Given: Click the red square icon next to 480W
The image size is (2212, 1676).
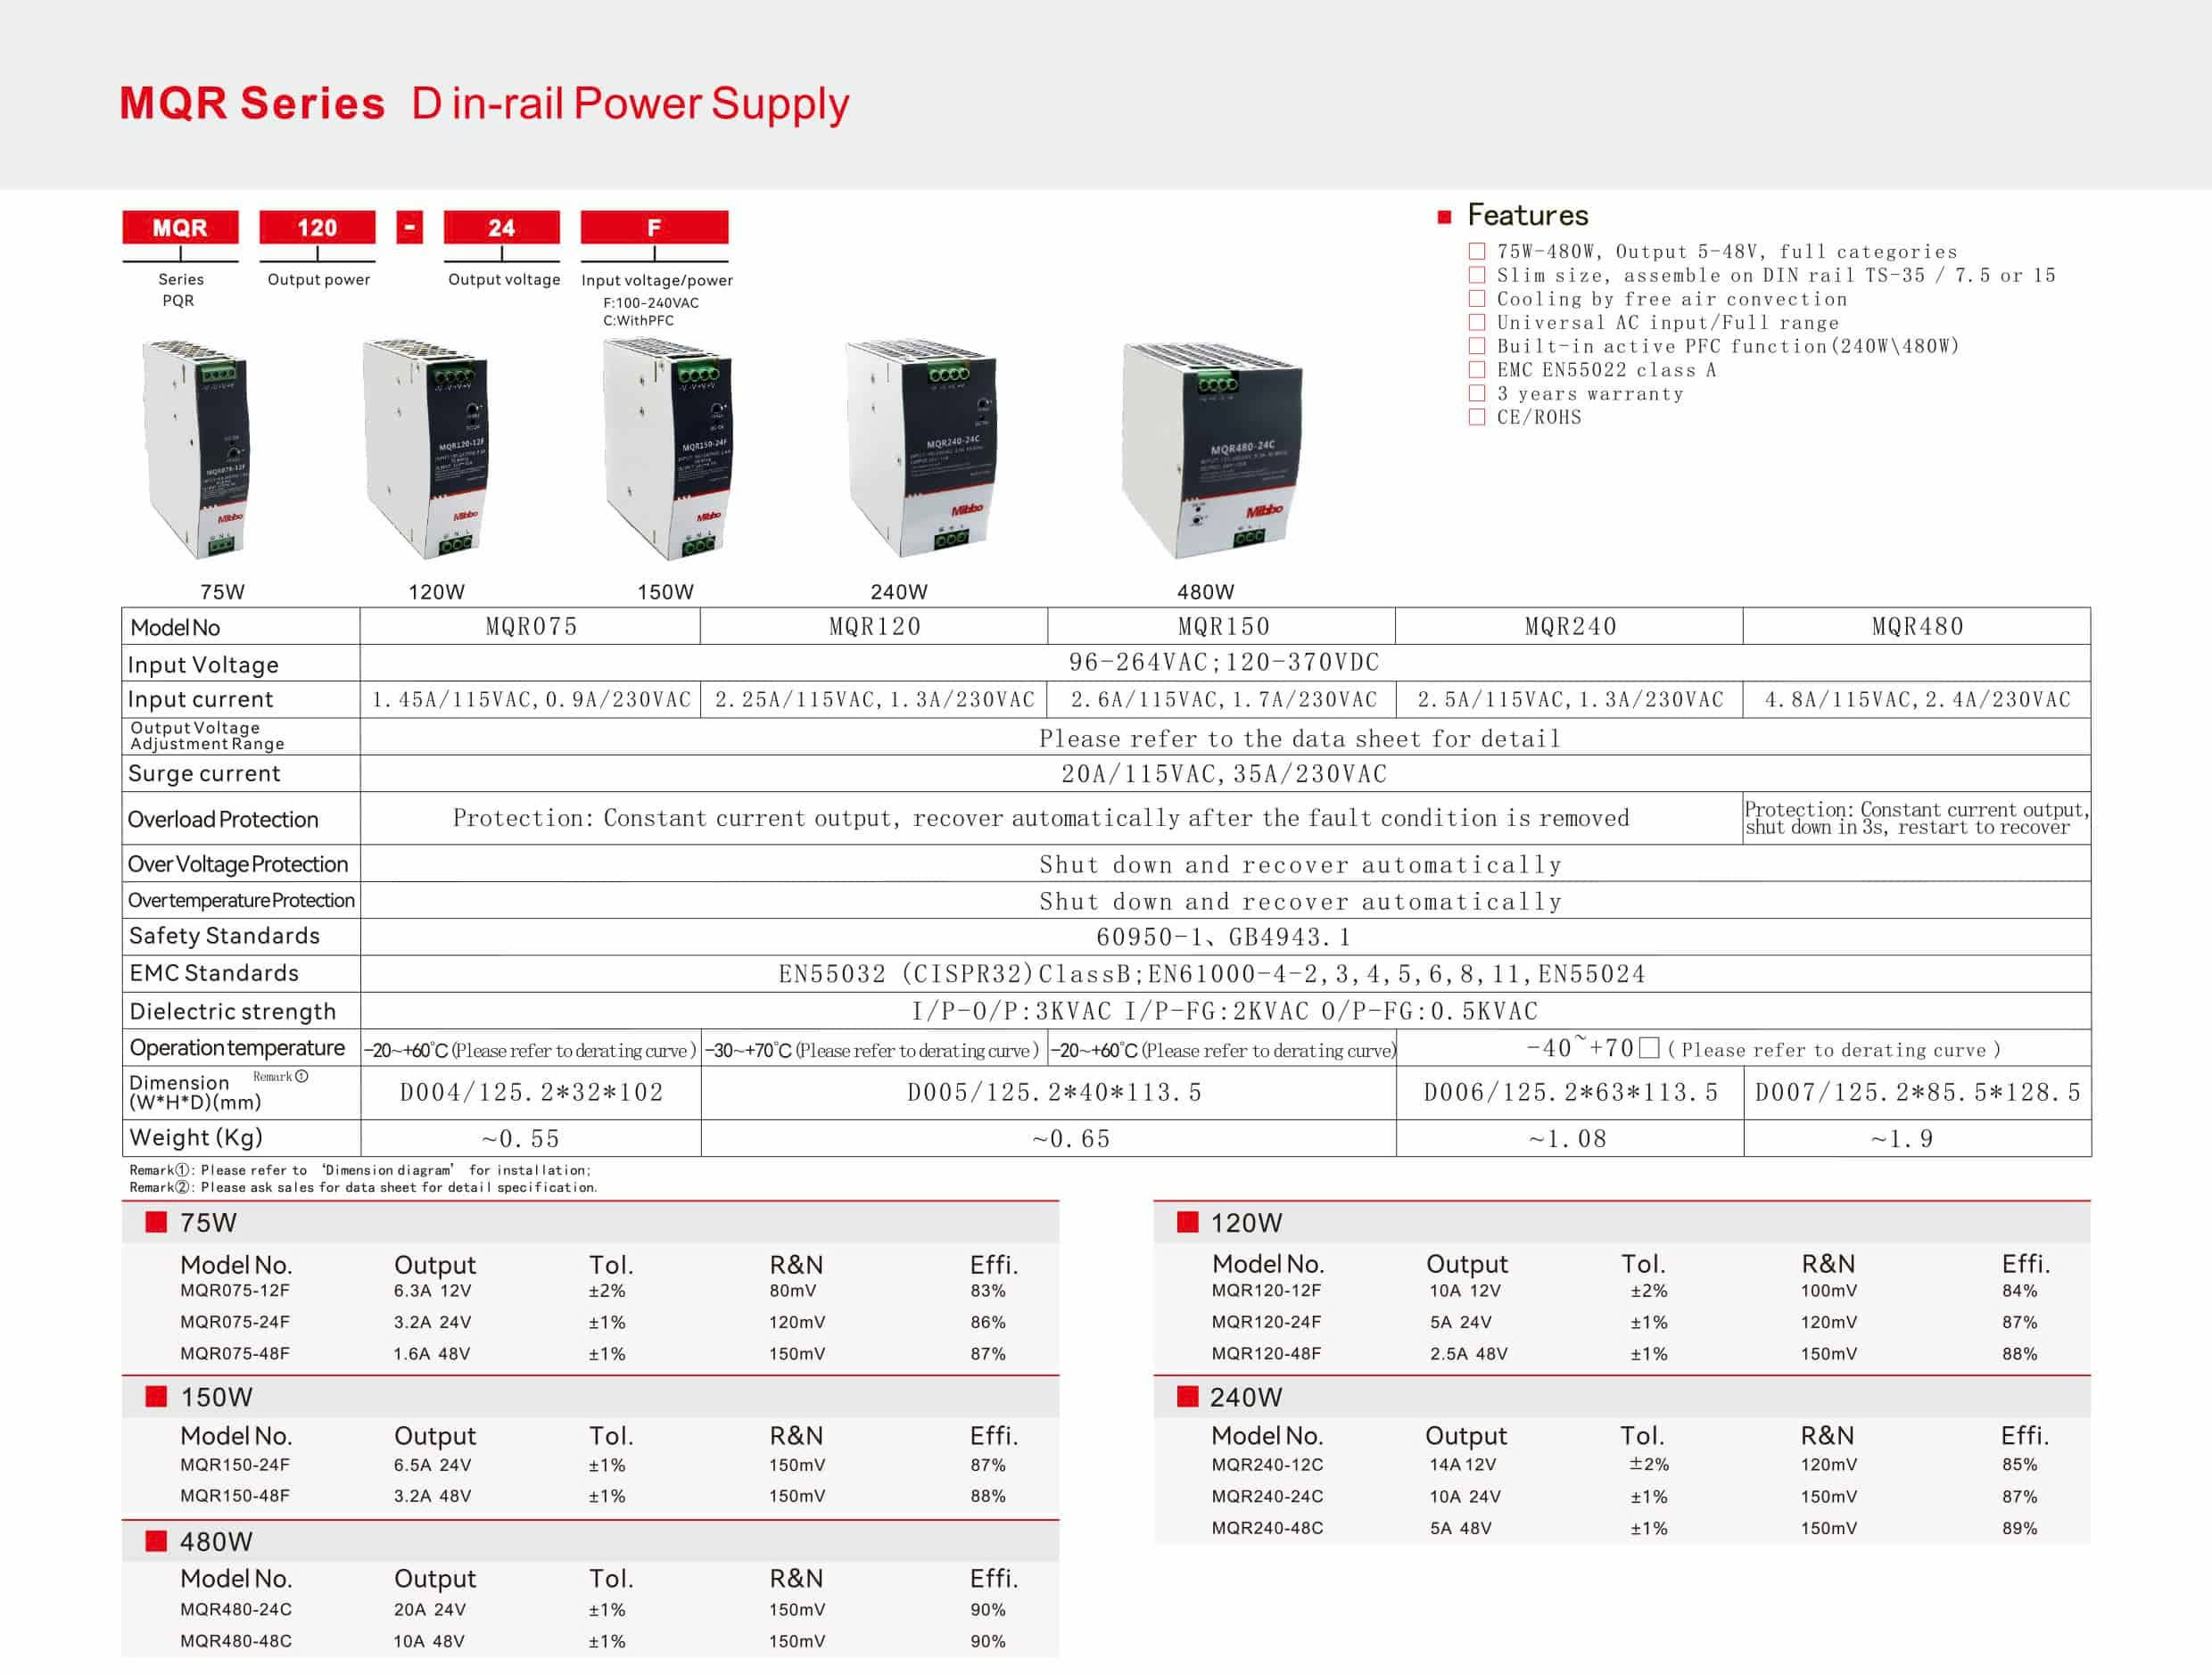Looking at the screenshot, I should point(156,1541).
